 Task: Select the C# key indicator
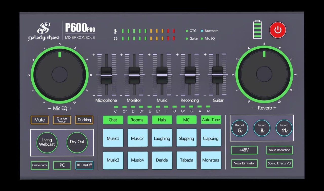click(124, 107)
